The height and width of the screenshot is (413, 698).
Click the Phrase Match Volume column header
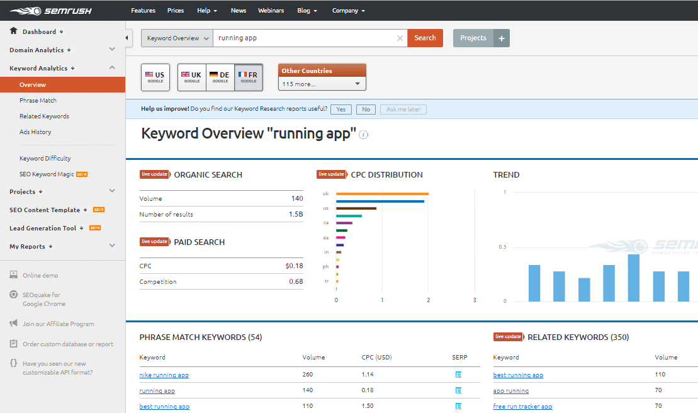point(314,358)
